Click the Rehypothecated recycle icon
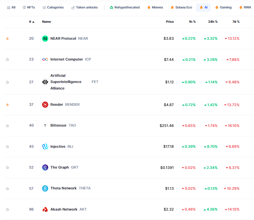The image size is (254, 220). pyautogui.click(x=112, y=7)
